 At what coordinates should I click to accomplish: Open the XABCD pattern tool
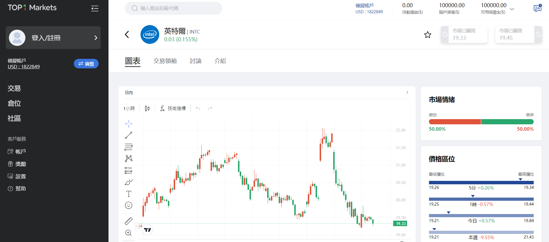[x=129, y=158]
